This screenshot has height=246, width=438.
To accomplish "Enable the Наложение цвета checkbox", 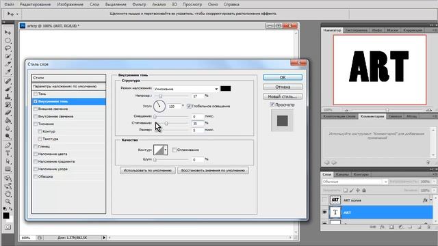I will pos(36,154).
